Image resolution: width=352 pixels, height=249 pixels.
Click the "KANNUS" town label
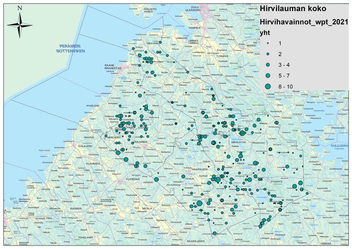pos(76,208)
